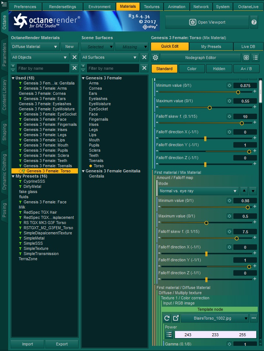Open the Missing dropdown

(x=132, y=47)
